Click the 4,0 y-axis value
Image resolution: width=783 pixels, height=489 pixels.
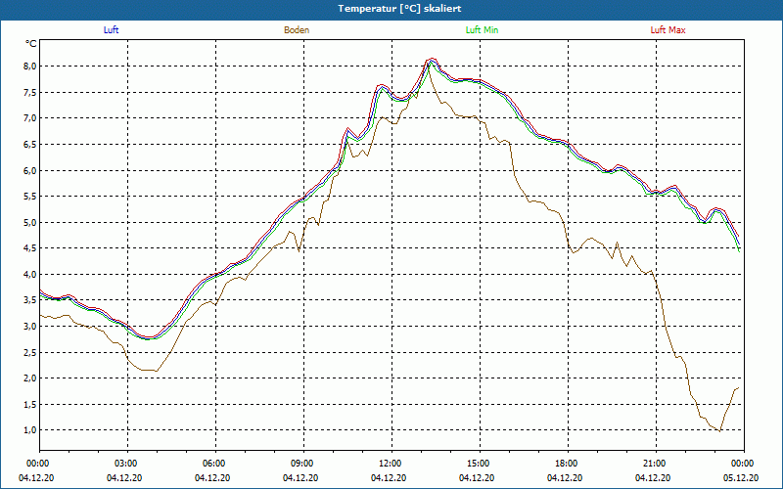pyautogui.click(x=30, y=275)
